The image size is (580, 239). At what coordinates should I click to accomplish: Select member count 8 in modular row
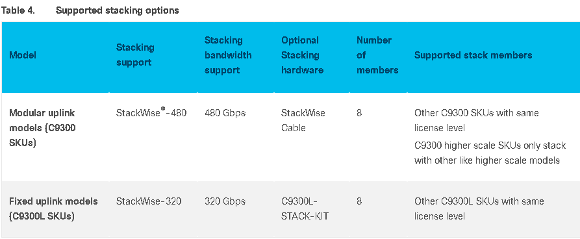[359, 113]
